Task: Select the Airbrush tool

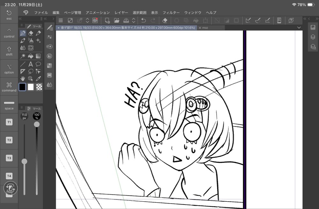Action: [31, 40]
